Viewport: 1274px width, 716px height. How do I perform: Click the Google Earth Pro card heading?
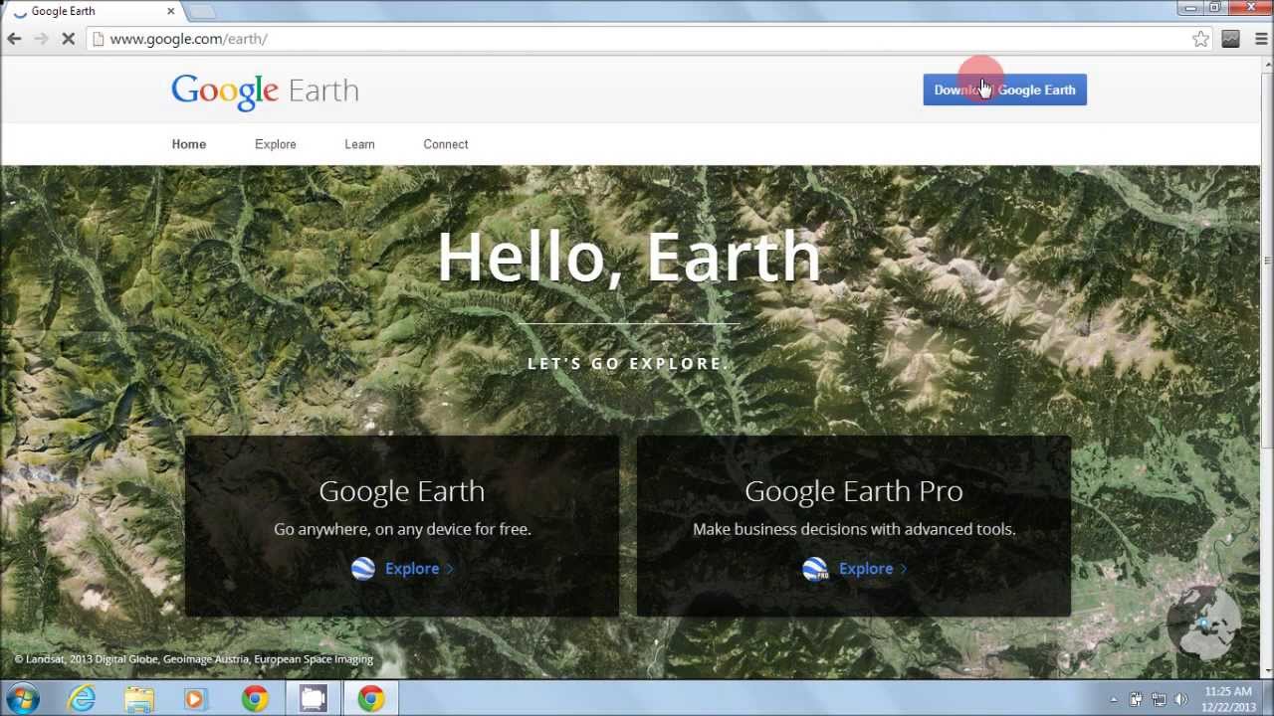point(854,491)
